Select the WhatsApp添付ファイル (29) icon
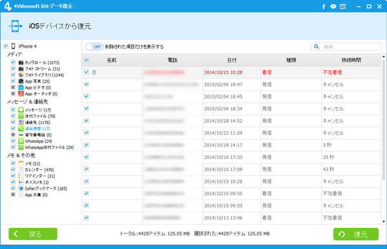This screenshot has height=249, width=387. [x=21, y=147]
